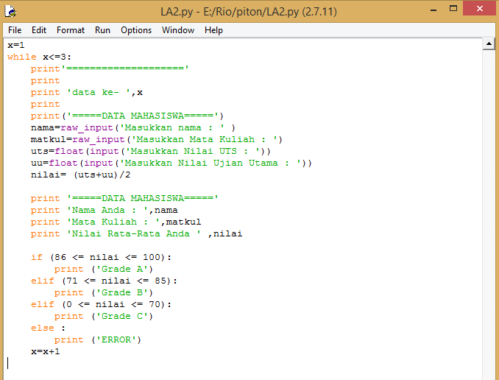Open the Run menu
This screenshot has height=380, width=499.
pyautogui.click(x=102, y=30)
